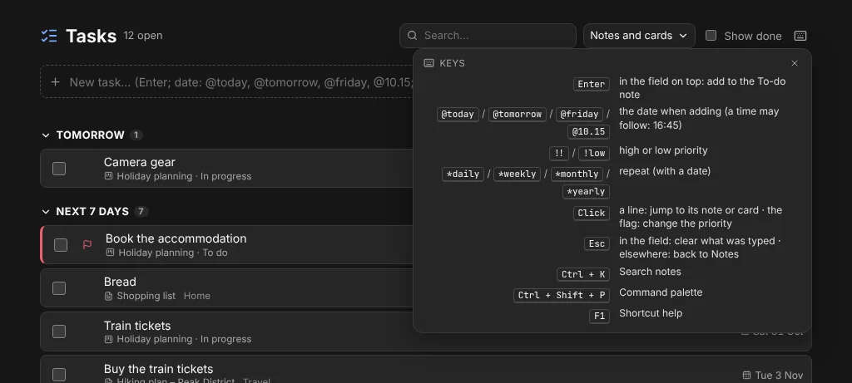Click the card icon under Camera gear
Screen dimensions: 852x383
[x=109, y=176]
